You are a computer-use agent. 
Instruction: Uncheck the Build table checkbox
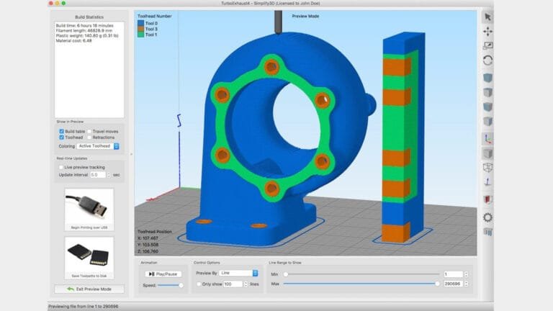[x=61, y=131]
